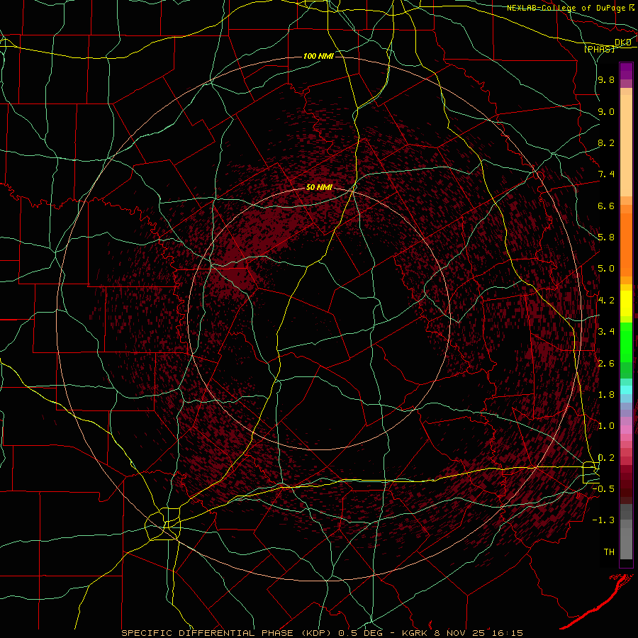Image resolution: width=638 pixels, height=638 pixels.
Task: Click the "NEXLAB-College of DuPage" credit text
Action: (566, 8)
